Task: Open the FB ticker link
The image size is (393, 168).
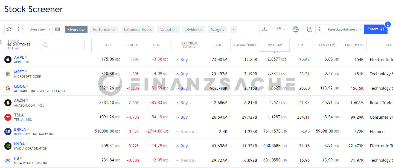Action: click(x=16, y=158)
